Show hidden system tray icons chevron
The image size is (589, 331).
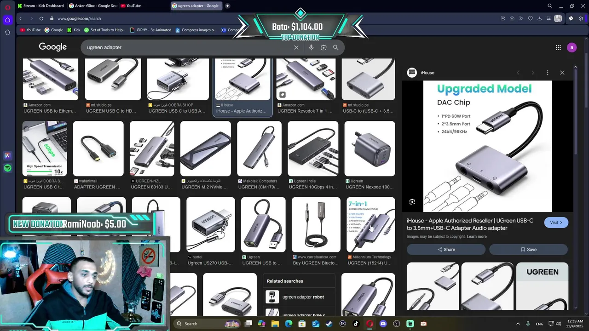point(518,324)
